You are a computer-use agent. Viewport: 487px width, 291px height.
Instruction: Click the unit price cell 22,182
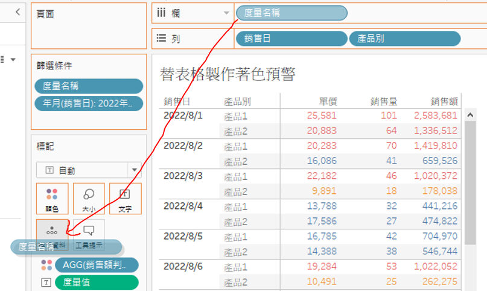(322, 176)
